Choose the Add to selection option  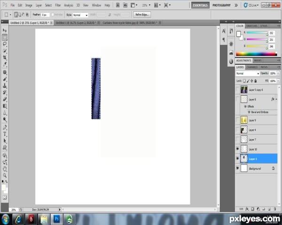click(x=20, y=15)
